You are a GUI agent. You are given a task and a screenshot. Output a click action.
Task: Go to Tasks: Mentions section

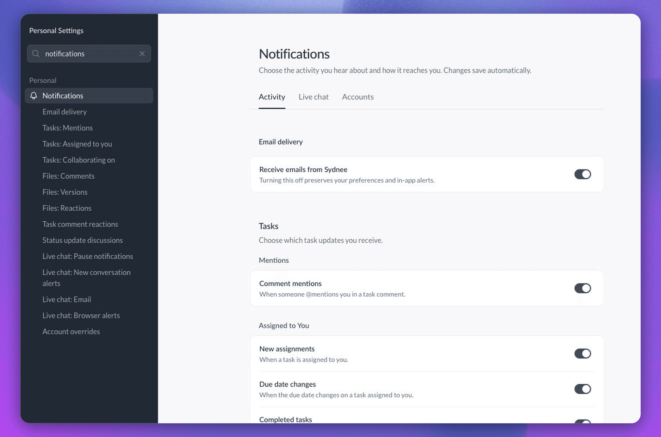(x=67, y=128)
